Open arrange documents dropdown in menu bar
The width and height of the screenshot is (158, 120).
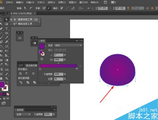pyautogui.click(x=113, y=2)
